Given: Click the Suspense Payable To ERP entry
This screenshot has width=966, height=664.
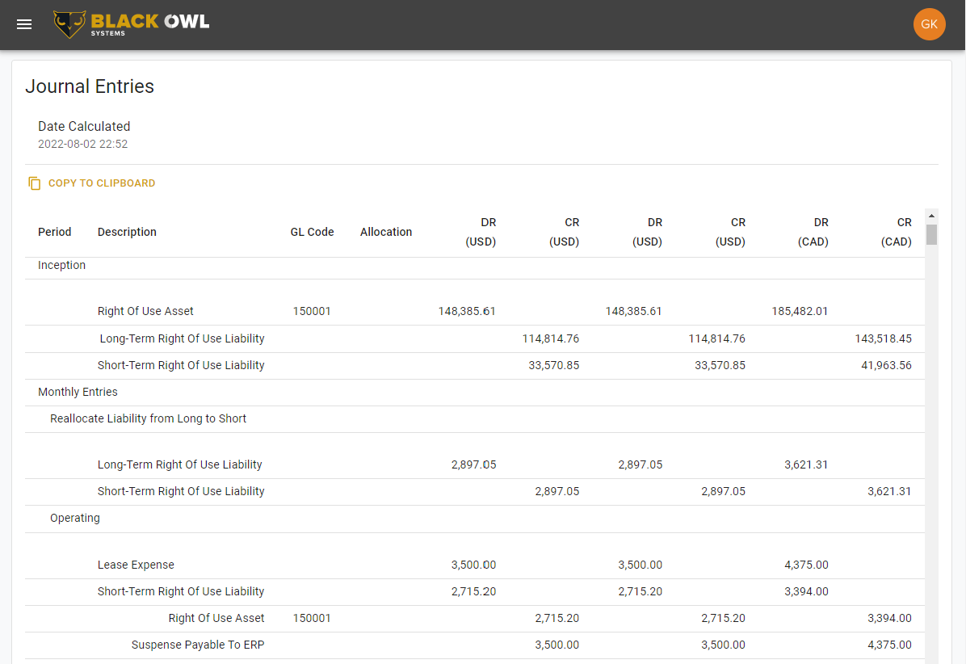Looking at the screenshot, I should (x=198, y=645).
